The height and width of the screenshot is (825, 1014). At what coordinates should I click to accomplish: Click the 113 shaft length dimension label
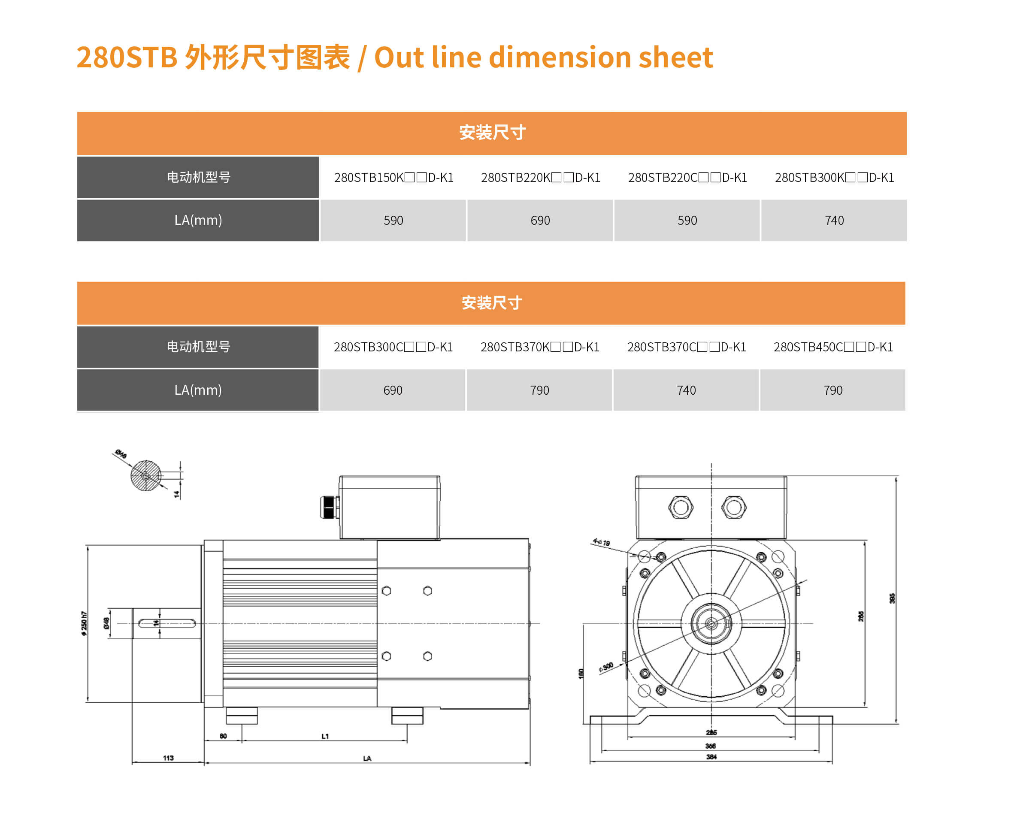pyautogui.click(x=168, y=758)
